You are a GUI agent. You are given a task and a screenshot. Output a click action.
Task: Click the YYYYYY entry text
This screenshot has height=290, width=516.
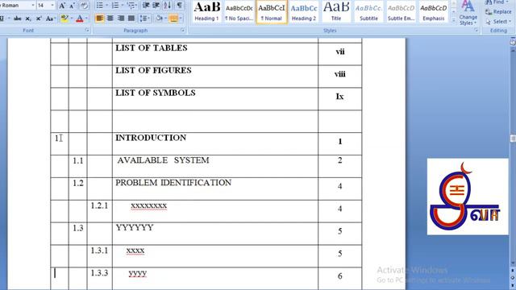pos(135,227)
